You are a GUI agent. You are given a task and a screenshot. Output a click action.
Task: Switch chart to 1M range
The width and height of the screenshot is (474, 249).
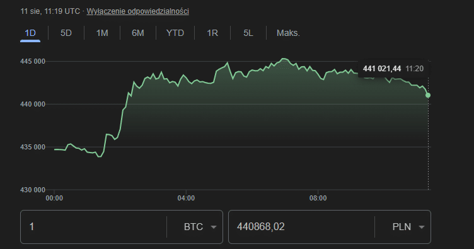[102, 33]
